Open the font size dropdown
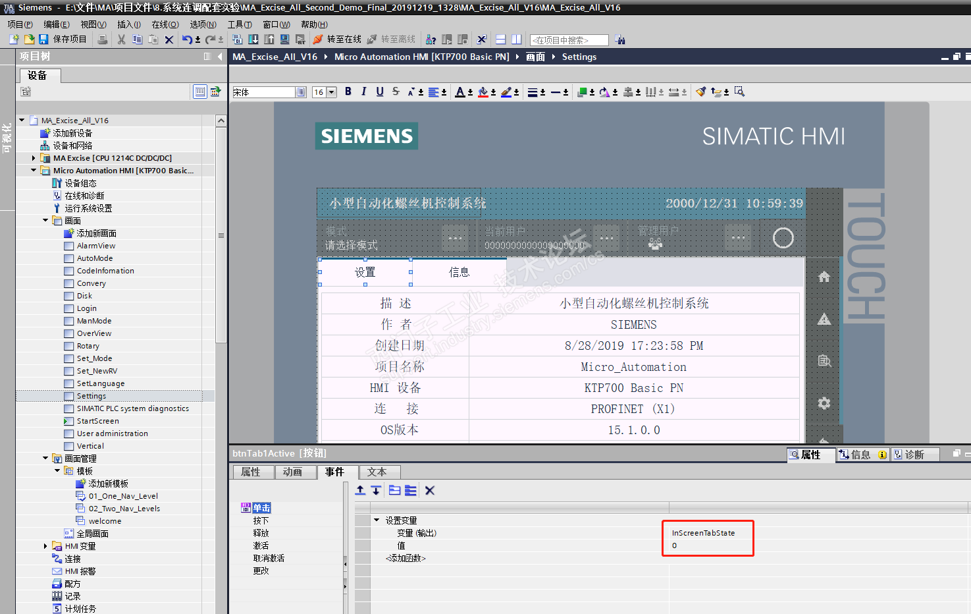Image resolution: width=971 pixels, height=614 pixels. [332, 92]
